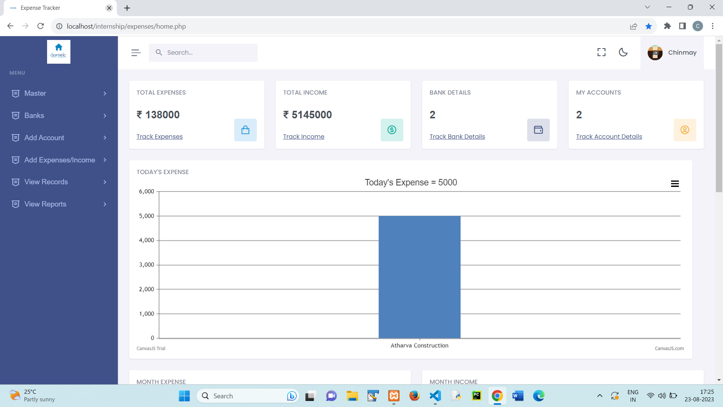723x407 pixels.
Task: Open the Add Expenses/Income menu item
Action: coord(59,160)
